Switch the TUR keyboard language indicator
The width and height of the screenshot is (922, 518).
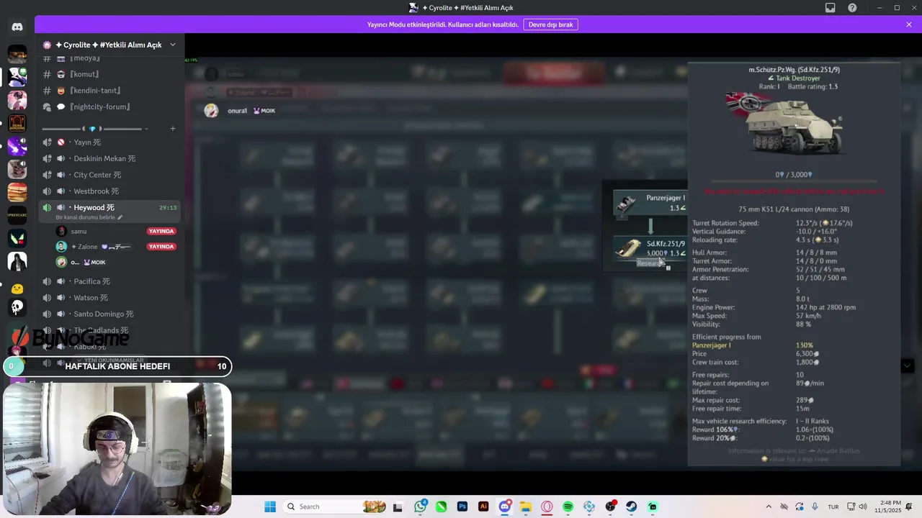pos(833,506)
